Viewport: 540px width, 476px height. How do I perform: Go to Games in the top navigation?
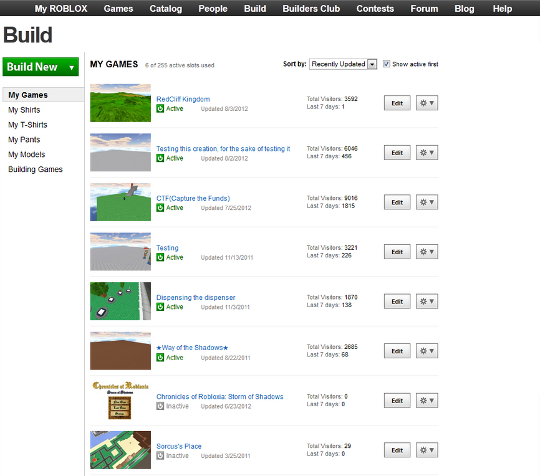click(118, 9)
